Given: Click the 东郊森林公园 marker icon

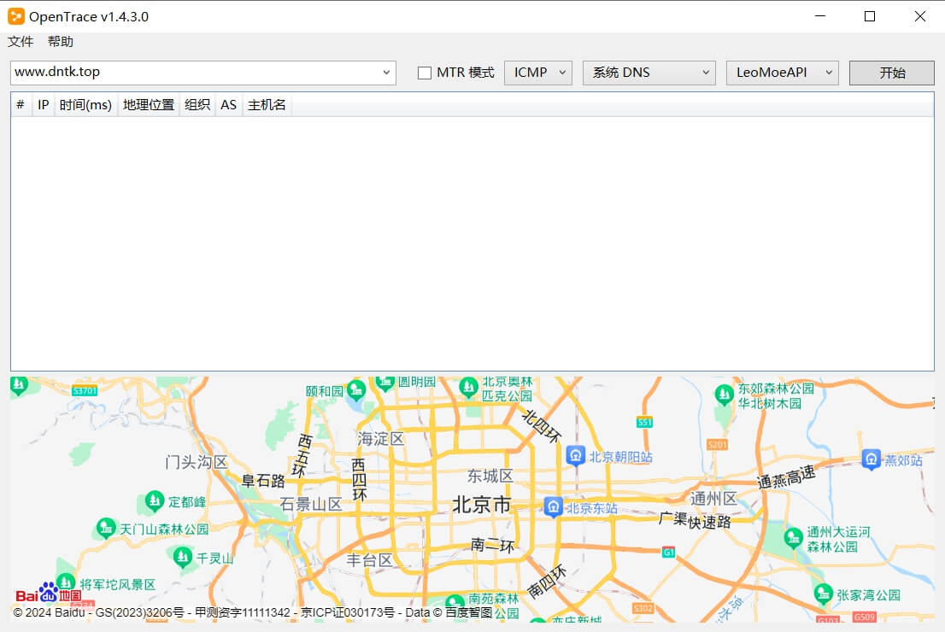Looking at the screenshot, I should (x=724, y=395).
